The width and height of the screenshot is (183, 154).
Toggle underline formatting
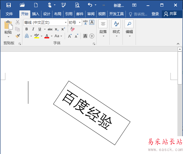point(40,29)
